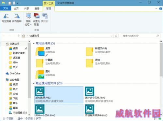Select 这台电脑 in the navigation pane
Viewport: 163px width, 121px height.
pyautogui.click(x=13, y=80)
